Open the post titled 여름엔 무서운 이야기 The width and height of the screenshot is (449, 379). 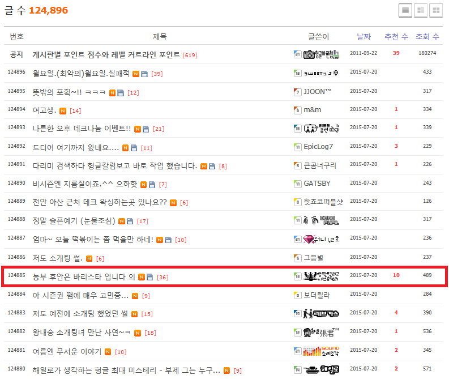(x=67, y=352)
